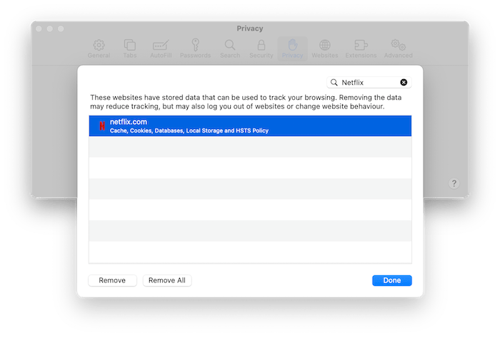This screenshot has height=338, width=500.
Task: Open the Websites globe tab
Action: point(324,48)
